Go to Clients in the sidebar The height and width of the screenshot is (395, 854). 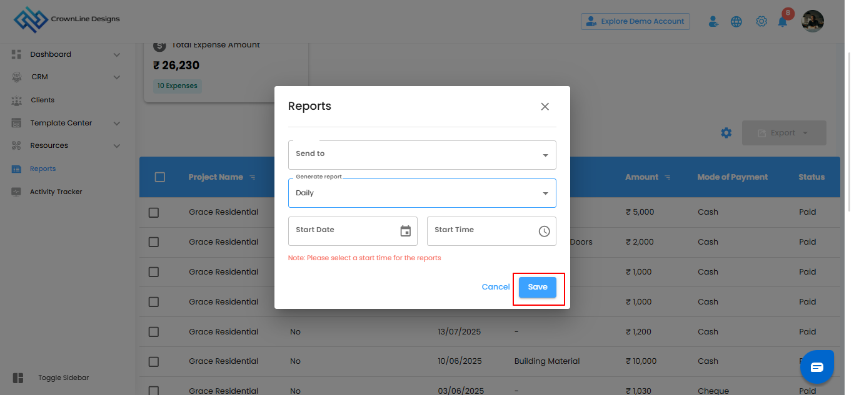(x=43, y=100)
